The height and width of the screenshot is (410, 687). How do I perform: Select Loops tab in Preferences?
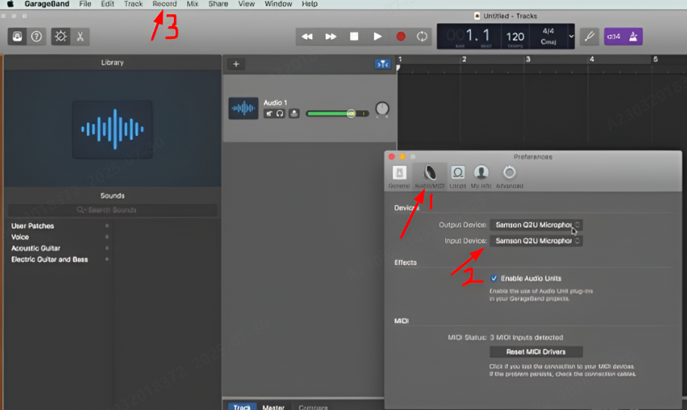point(457,177)
